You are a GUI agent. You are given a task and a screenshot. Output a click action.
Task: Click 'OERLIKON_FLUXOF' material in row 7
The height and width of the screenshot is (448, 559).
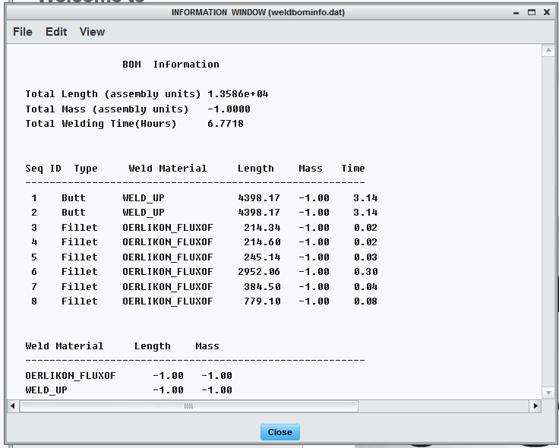(x=168, y=286)
